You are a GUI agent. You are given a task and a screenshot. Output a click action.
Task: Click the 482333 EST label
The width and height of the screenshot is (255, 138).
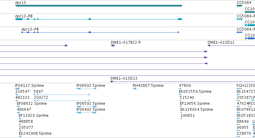(22, 98)
